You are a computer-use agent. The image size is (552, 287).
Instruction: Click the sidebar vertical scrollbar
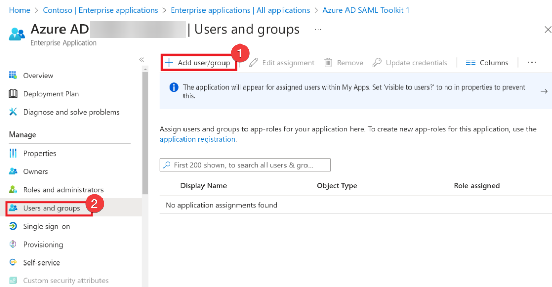[145, 133]
